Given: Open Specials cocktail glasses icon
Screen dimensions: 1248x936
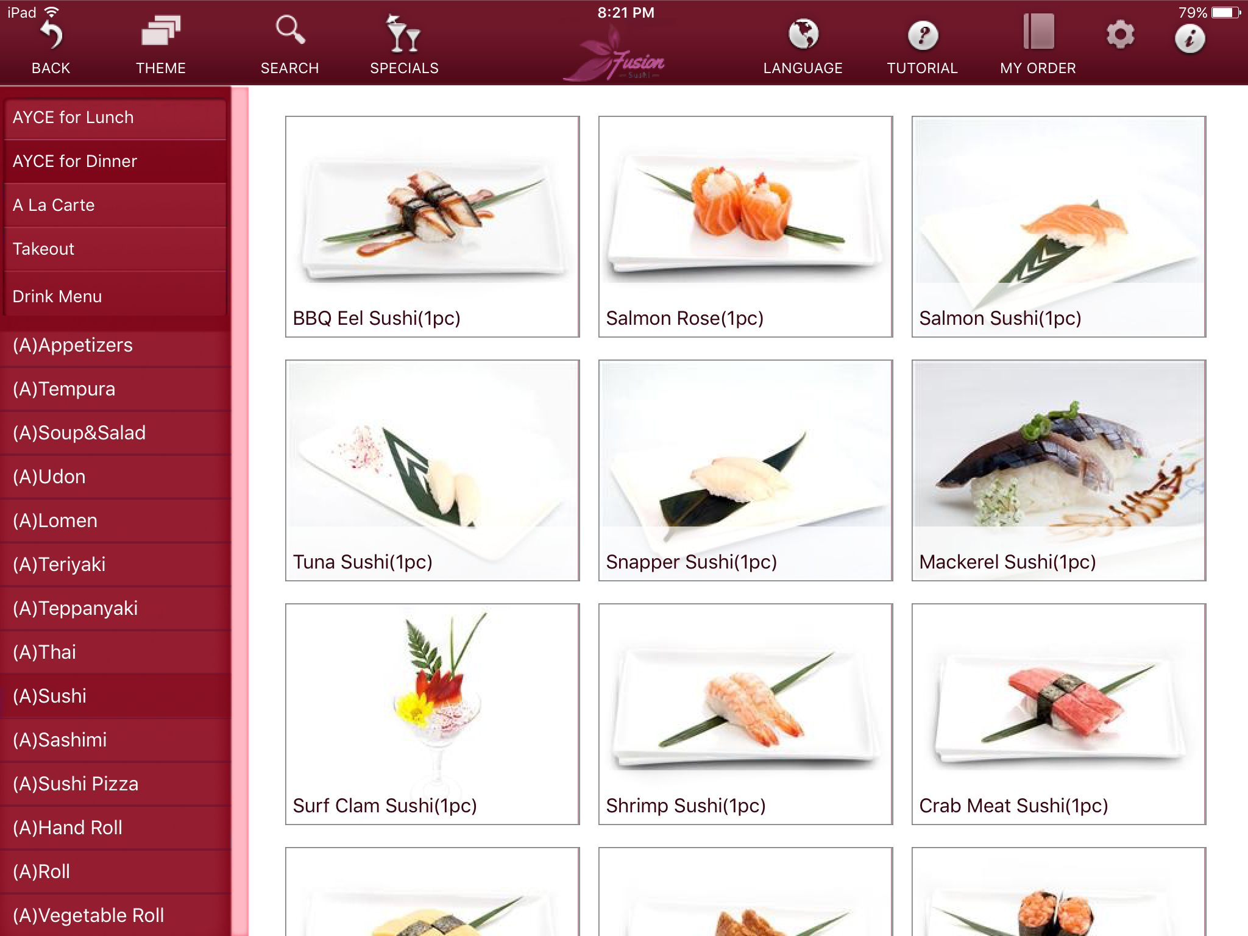Looking at the screenshot, I should click(403, 34).
